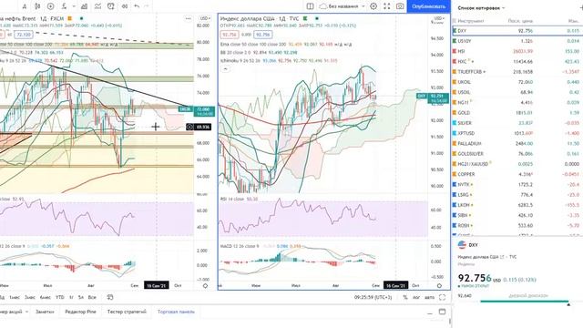The image size is (583, 328).
Task: Select PALLADIUM row in watchlist
Action: (517, 143)
